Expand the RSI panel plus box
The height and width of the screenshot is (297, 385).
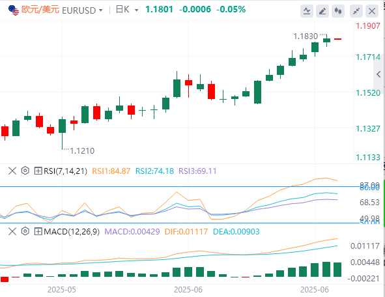[38, 171]
